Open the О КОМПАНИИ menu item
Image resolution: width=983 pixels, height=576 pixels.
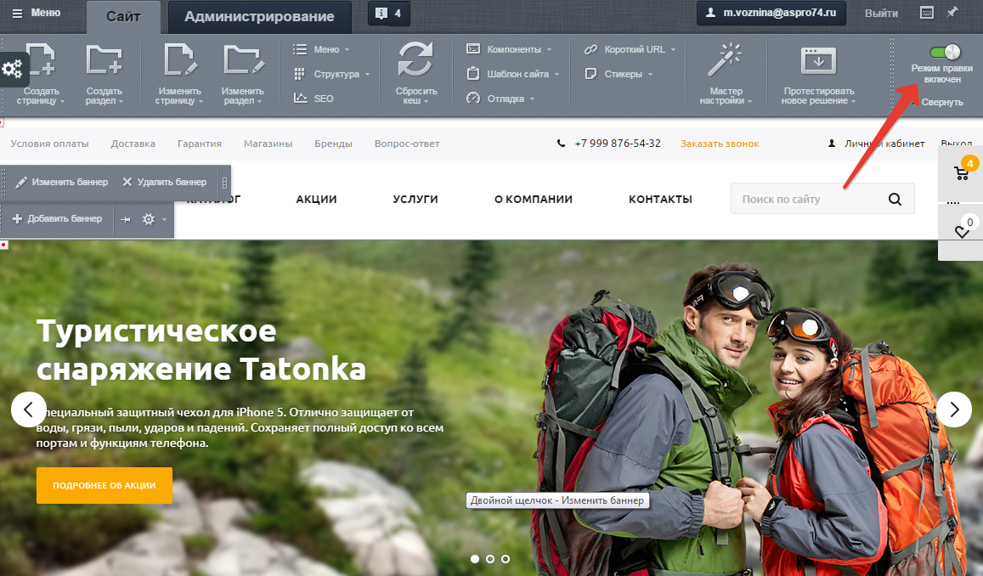pyautogui.click(x=534, y=200)
